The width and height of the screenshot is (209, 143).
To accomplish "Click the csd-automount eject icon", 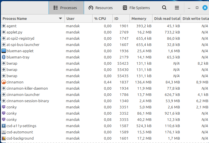I will (4, 132).
